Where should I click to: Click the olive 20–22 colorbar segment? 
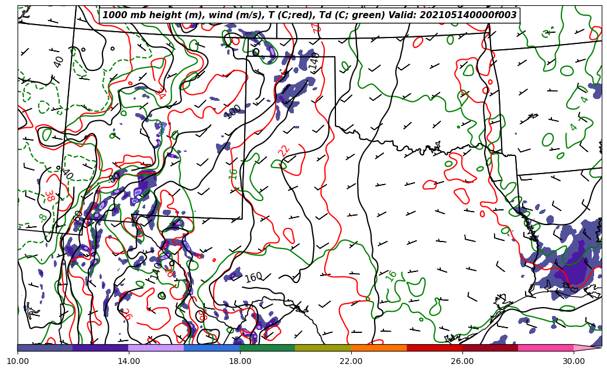323,348
